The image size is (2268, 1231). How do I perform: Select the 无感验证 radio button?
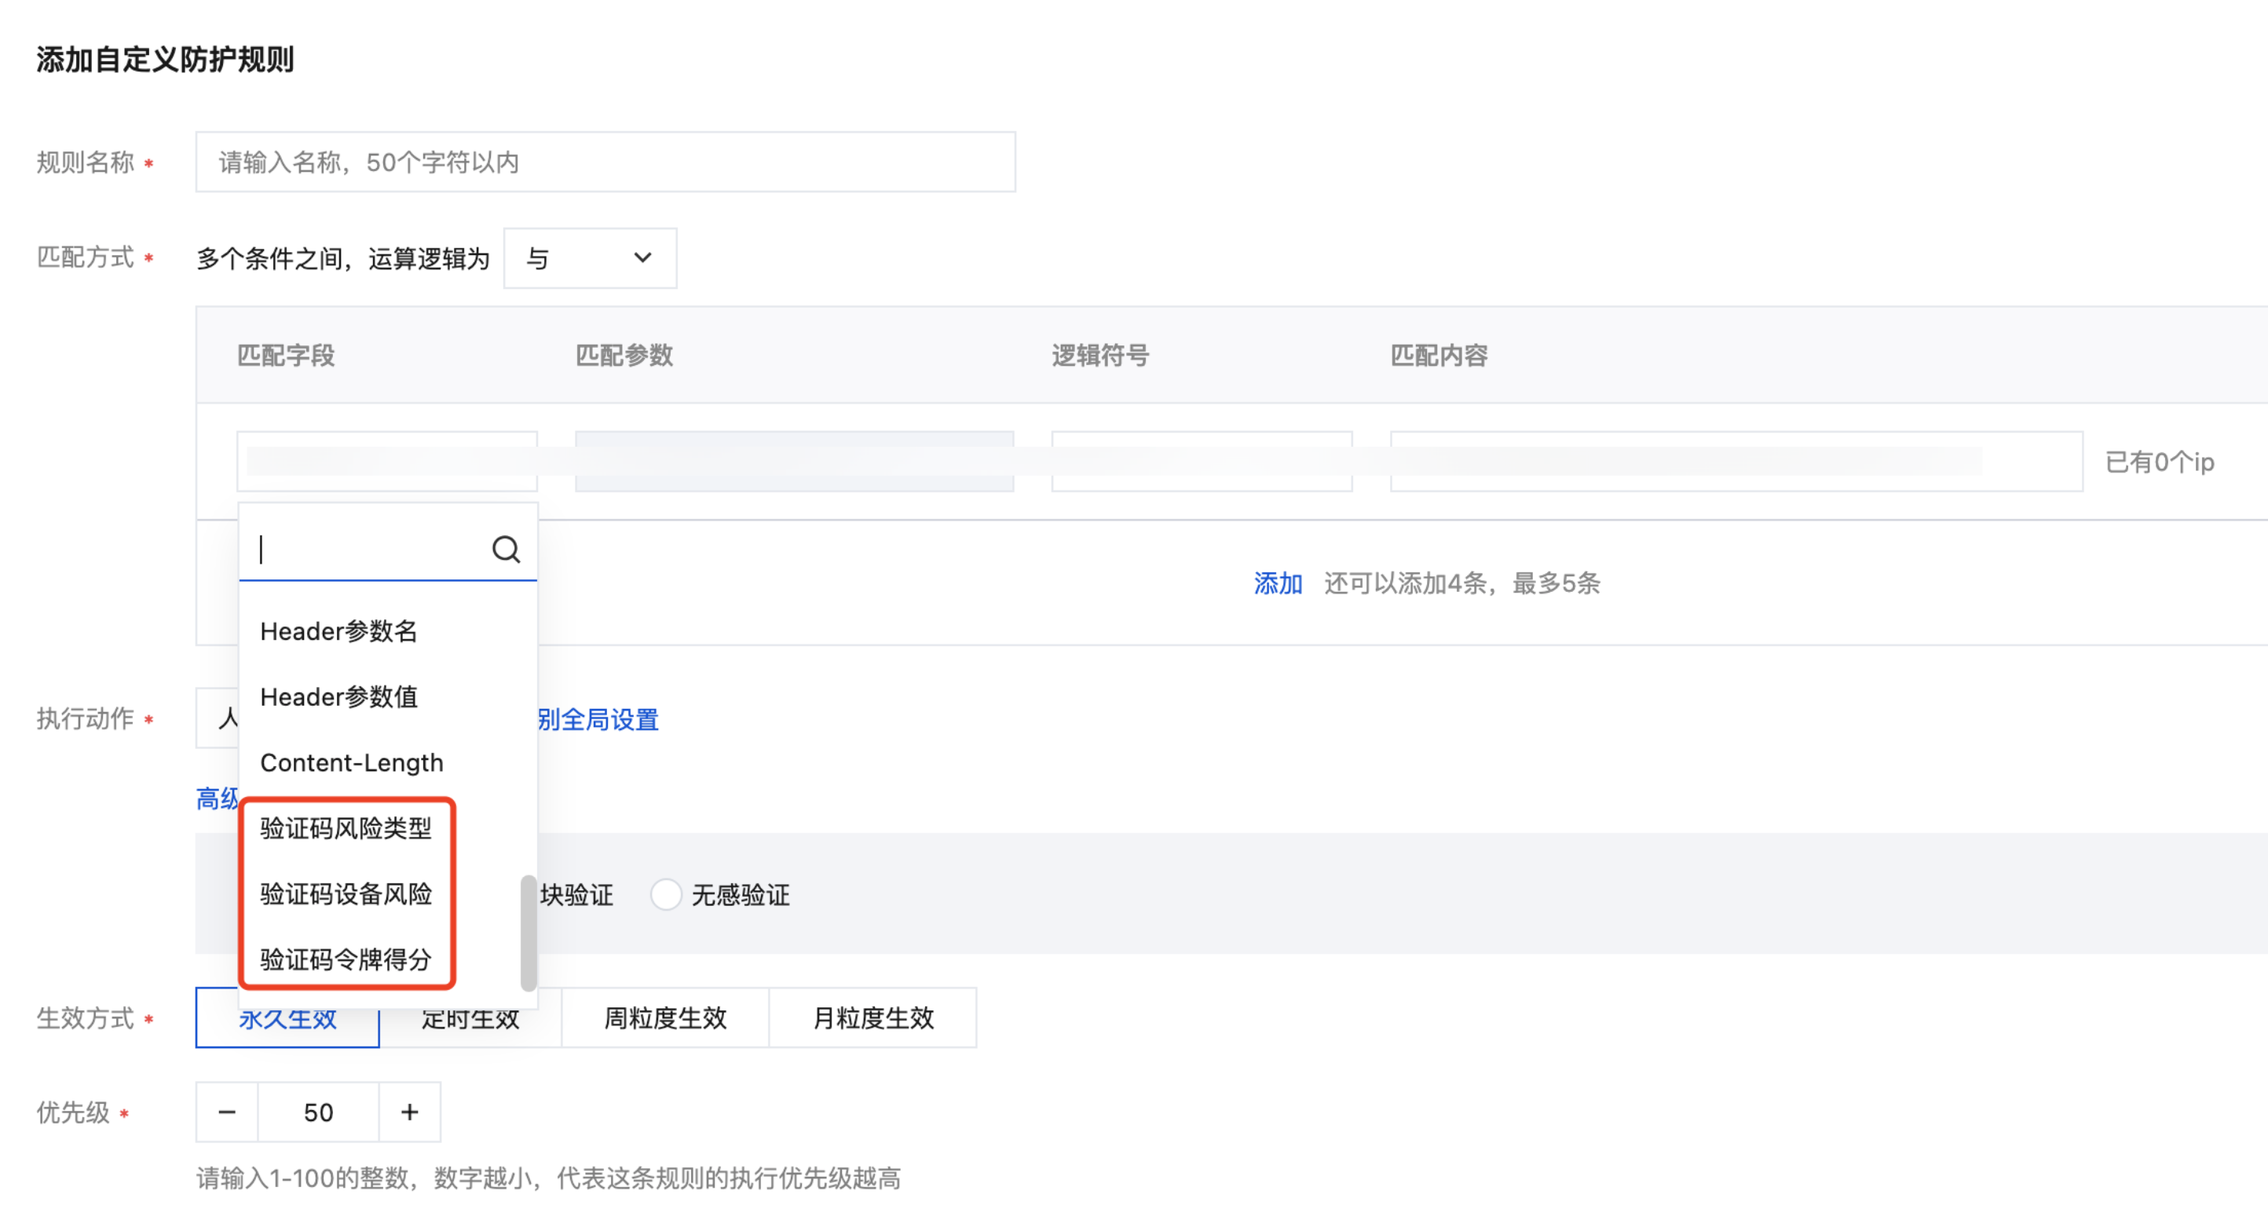pos(666,895)
